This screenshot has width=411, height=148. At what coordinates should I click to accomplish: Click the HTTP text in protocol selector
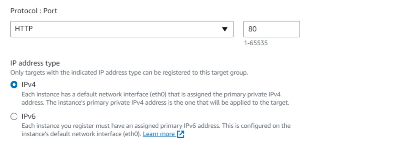[x=24, y=29]
